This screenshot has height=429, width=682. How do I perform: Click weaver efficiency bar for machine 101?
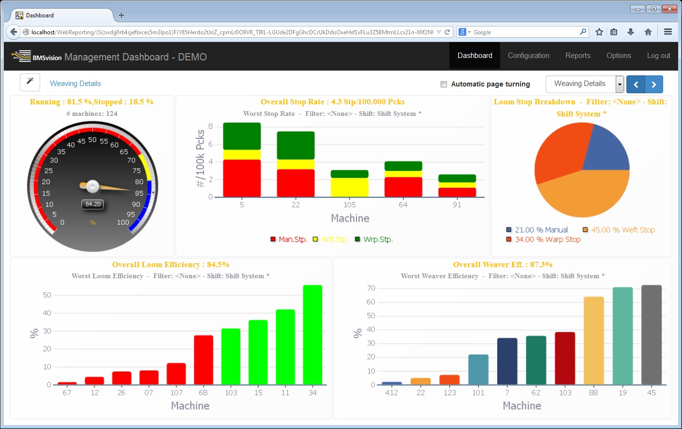point(478,370)
